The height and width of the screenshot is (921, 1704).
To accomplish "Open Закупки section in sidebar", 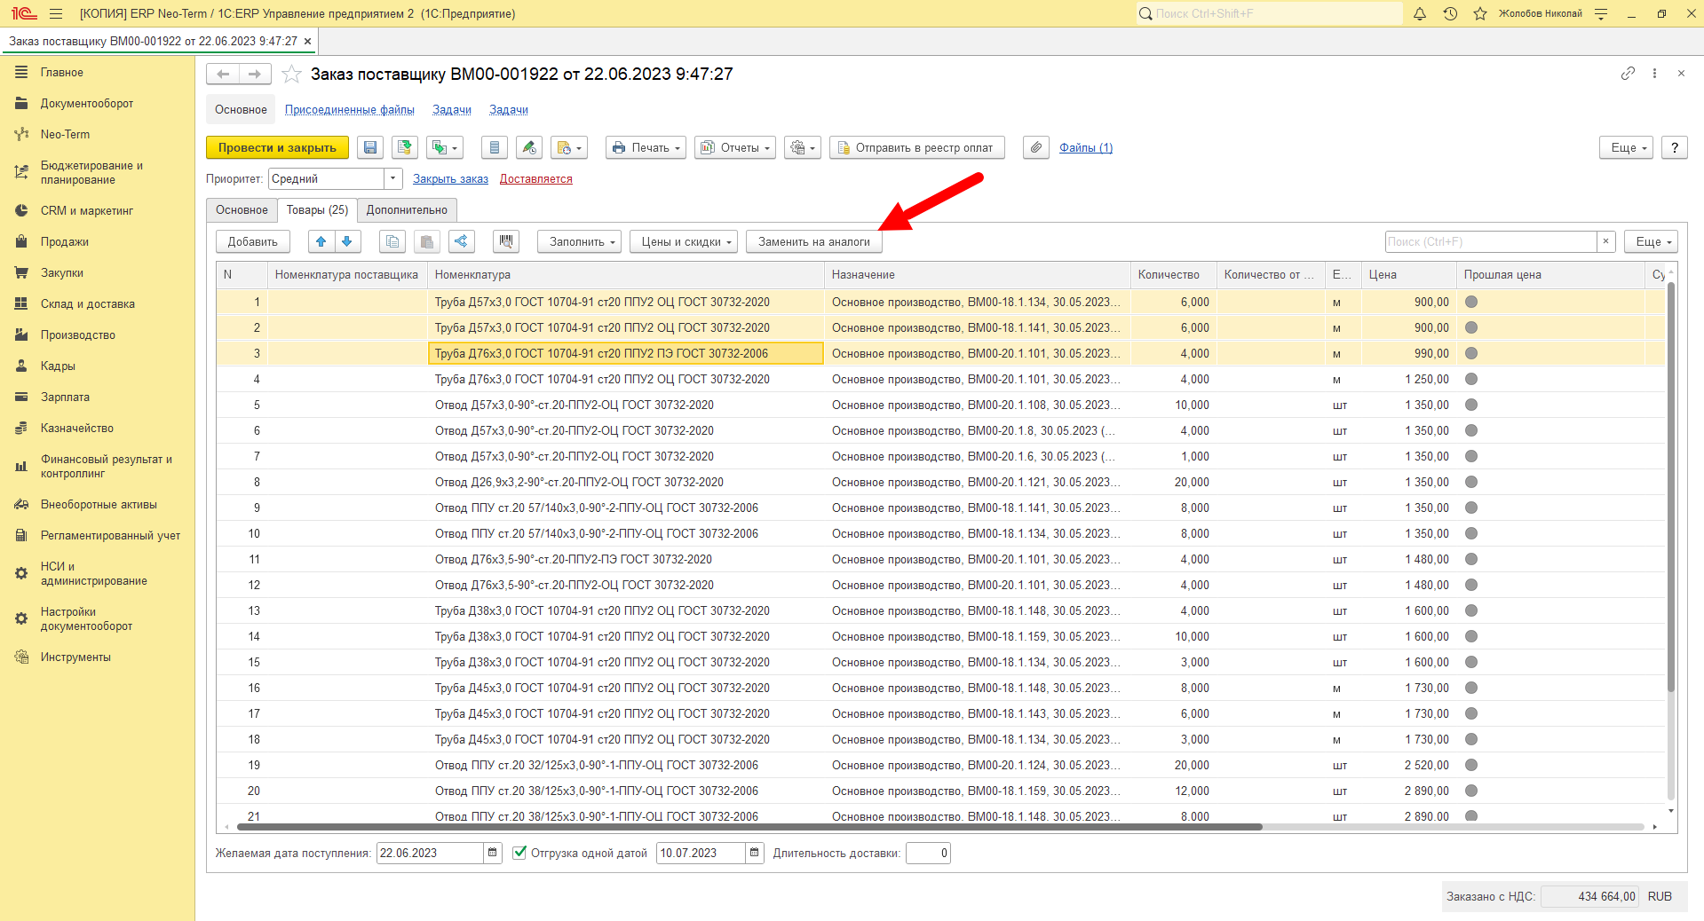I will 62,272.
